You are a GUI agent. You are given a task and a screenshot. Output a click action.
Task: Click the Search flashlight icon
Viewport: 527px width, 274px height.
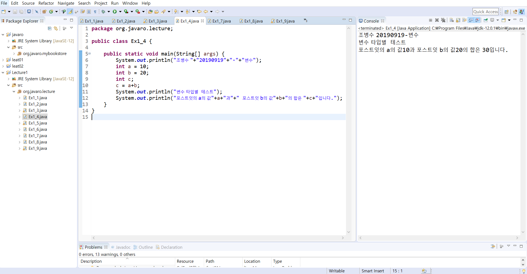click(x=164, y=12)
